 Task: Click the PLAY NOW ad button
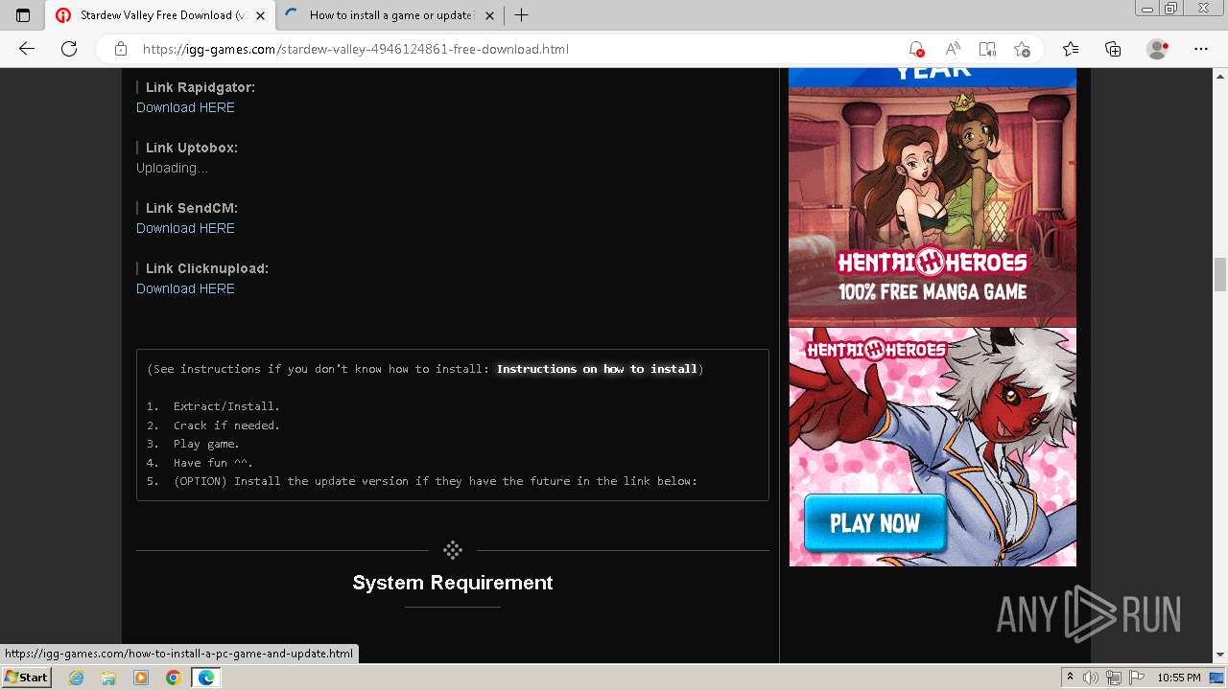click(875, 523)
